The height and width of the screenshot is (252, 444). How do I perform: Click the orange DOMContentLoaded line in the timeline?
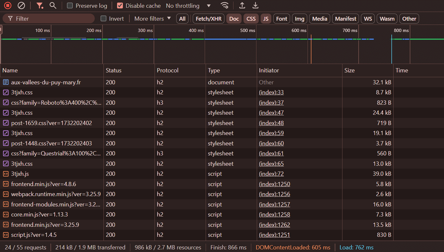click(x=311, y=49)
